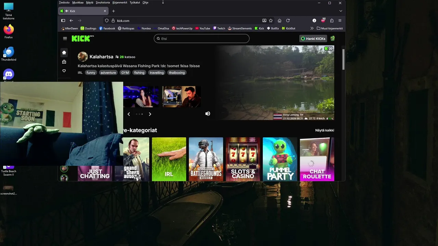Show next featured stream with right arrow
This screenshot has height=246, width=438.
pyautogui.click(x=150, y=114)
